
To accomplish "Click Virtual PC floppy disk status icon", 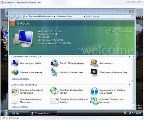I will click(10, 118).
